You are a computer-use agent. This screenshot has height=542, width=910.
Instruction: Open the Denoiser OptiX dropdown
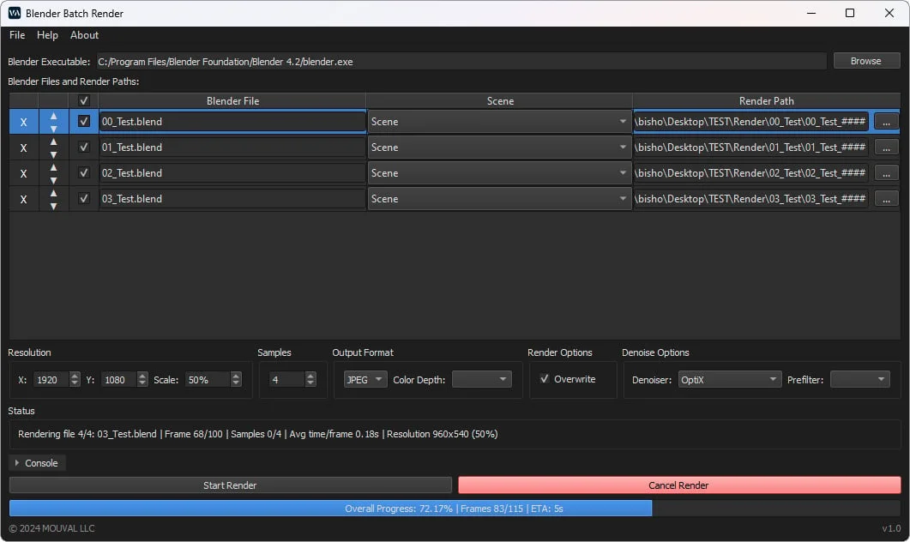(x=729, y=379)
